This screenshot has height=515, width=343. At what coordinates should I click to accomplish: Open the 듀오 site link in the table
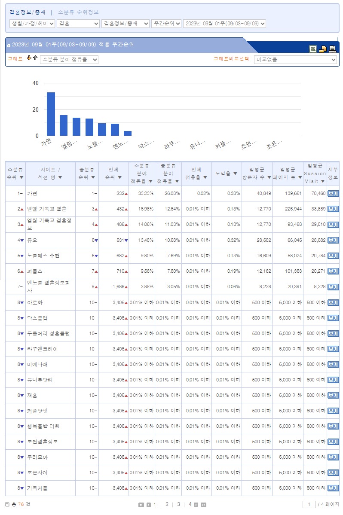pyautogui.click(x=32, y=240)
